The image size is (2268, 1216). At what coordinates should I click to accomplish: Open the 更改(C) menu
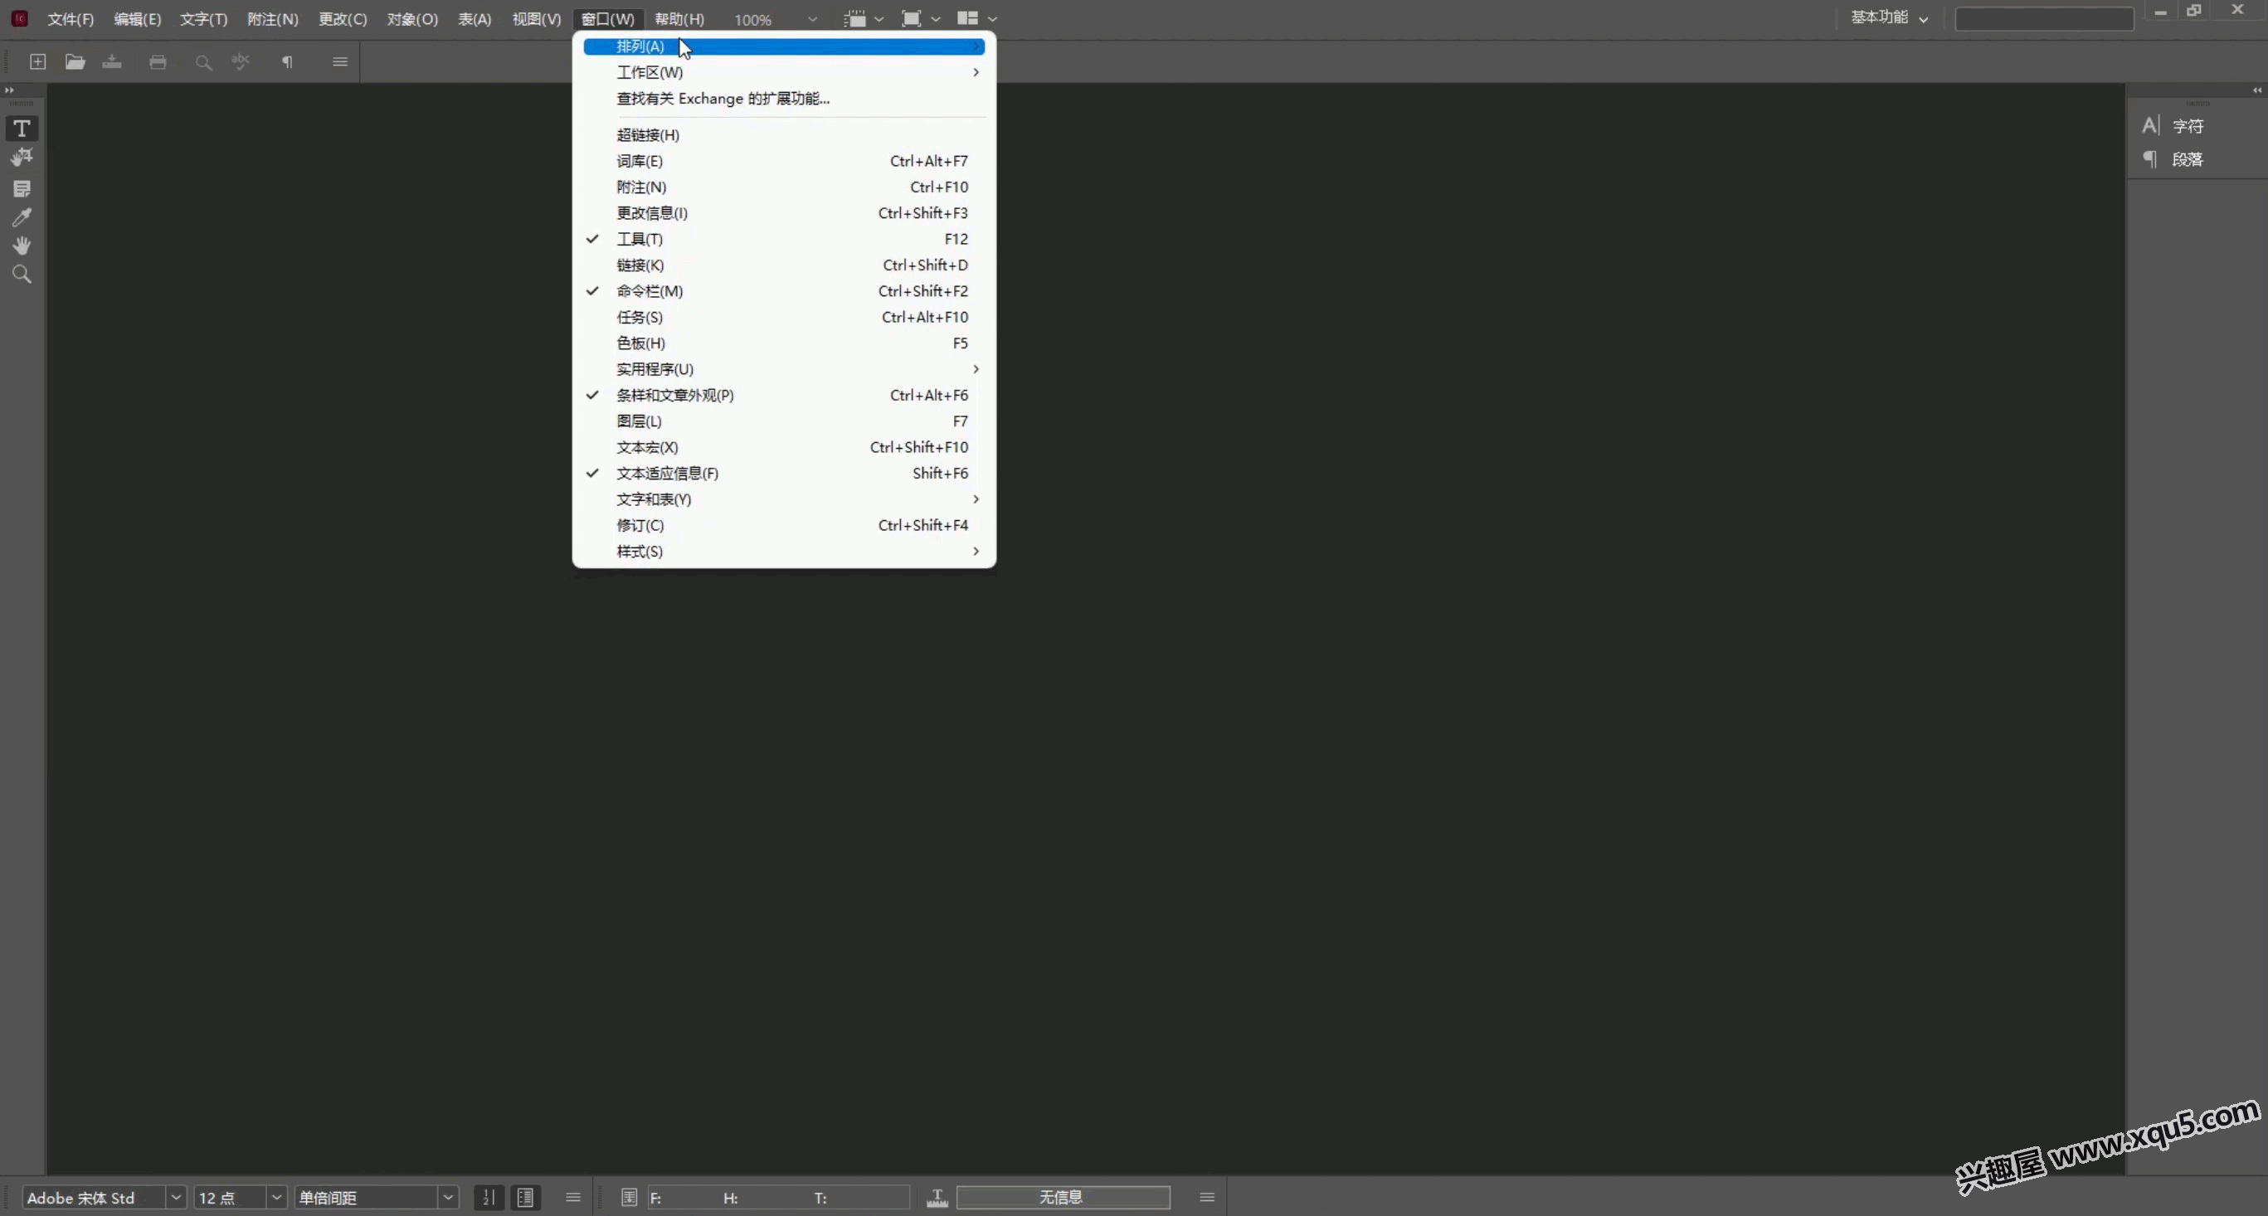[343, 19]
